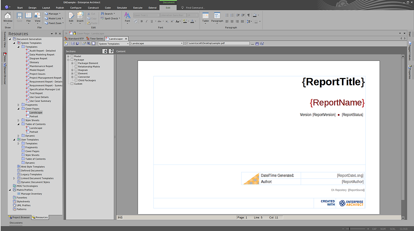Image resolution: width=414 pixels, height=231 pixels.
Task: Enable the Package Element checkbox
Action: [x=76, y=63]
